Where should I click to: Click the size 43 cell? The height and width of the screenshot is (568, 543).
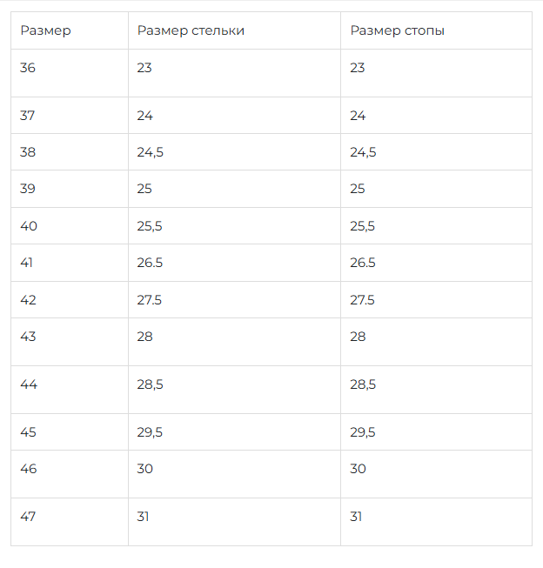point(28,337)
